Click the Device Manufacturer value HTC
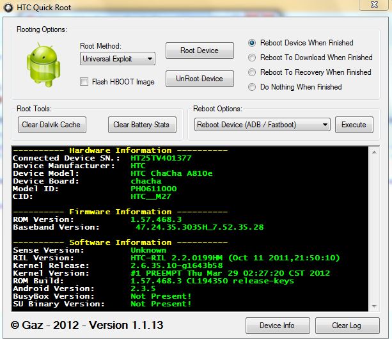Screen dimensions: 392x339 (138, 166)
